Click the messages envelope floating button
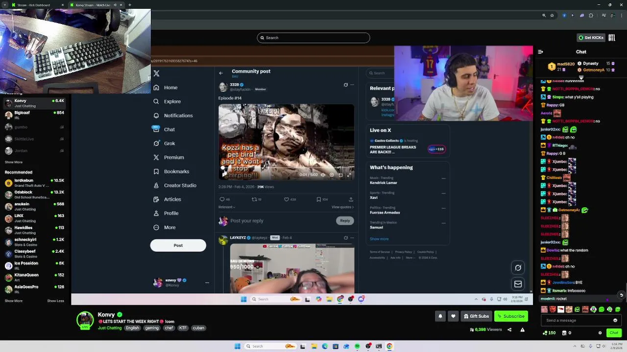Viewport: 627px width, 352px height. tap(518, 284)
